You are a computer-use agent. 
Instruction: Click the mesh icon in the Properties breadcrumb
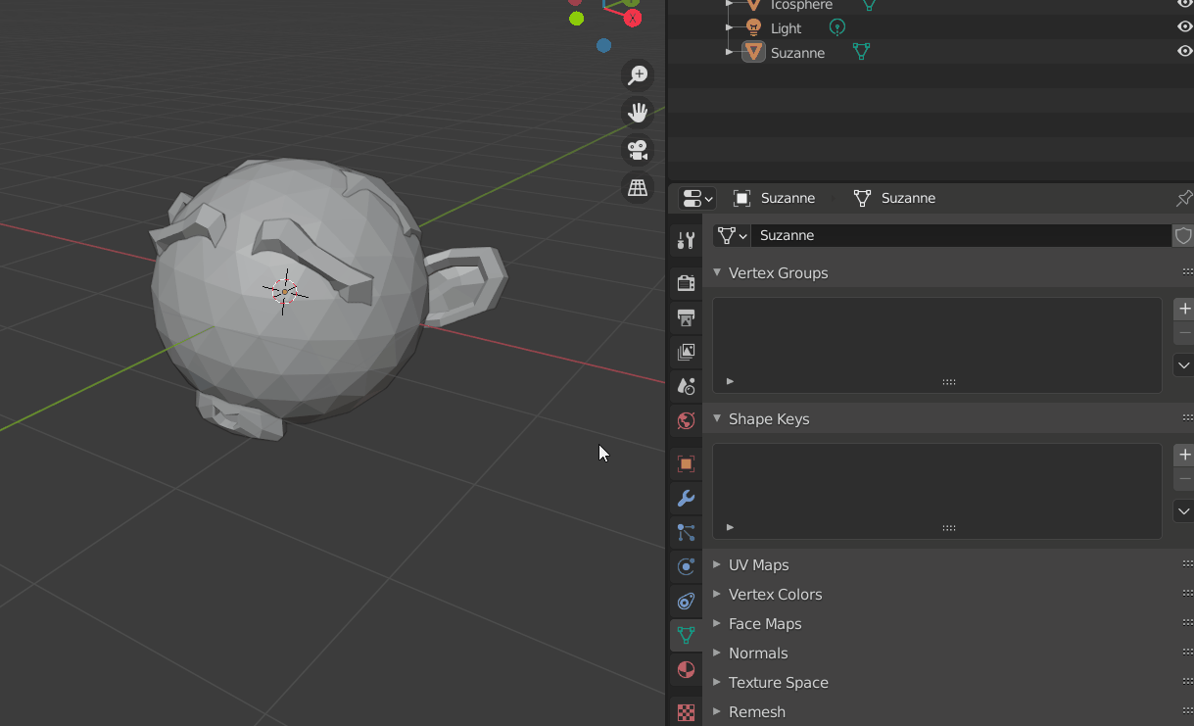click(x=862, y=198)
